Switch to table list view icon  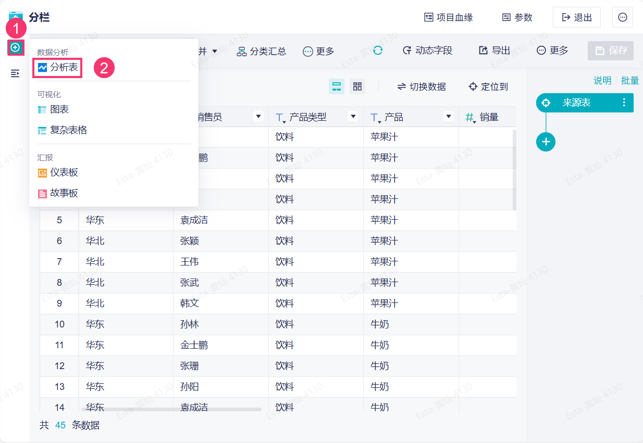point(337,86)
